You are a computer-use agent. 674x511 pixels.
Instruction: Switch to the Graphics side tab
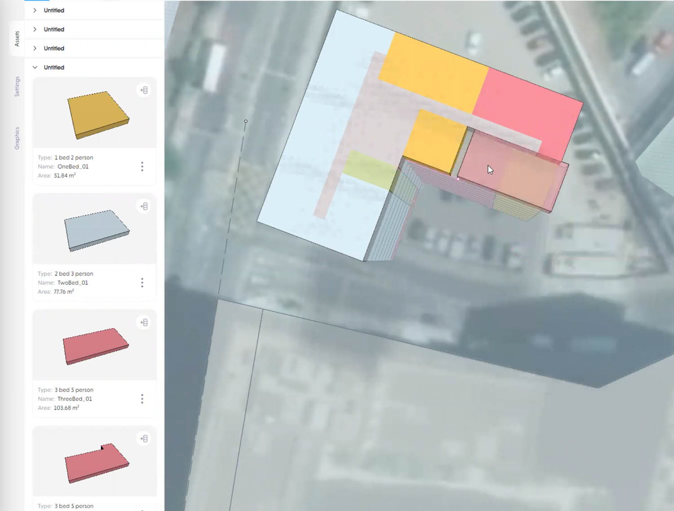click(x=17, y=138)
